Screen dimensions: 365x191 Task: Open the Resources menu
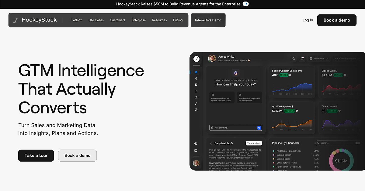tap(159, 20)
